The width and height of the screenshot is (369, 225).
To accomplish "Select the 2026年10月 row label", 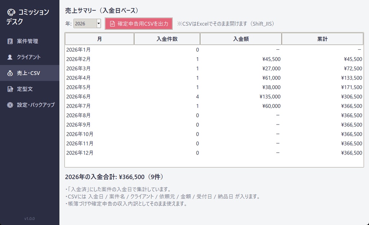I will pyautogui.click(x=80, y=134).
